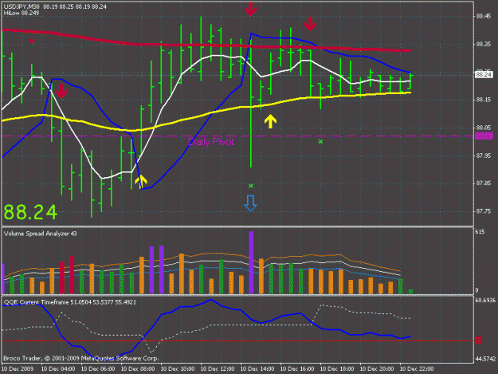Viewport: 498px width, 374px height.
Task: Click the 10 Dec 12:00 time label
Action: coord(218,369)
